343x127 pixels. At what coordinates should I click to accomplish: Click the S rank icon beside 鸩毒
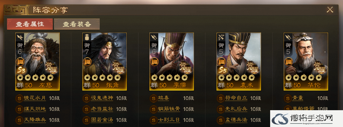pos(154,98)
